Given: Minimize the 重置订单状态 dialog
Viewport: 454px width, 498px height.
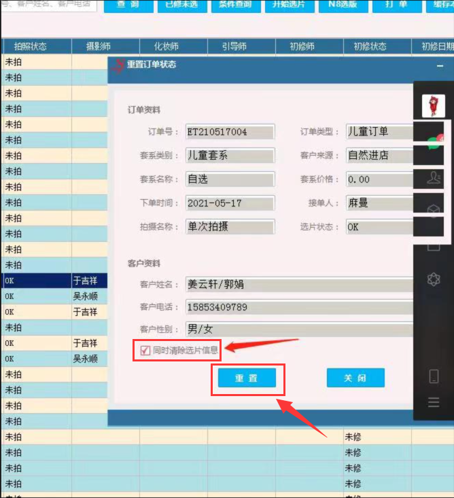Looking at the screenshot, I should [x=440, y=66].
